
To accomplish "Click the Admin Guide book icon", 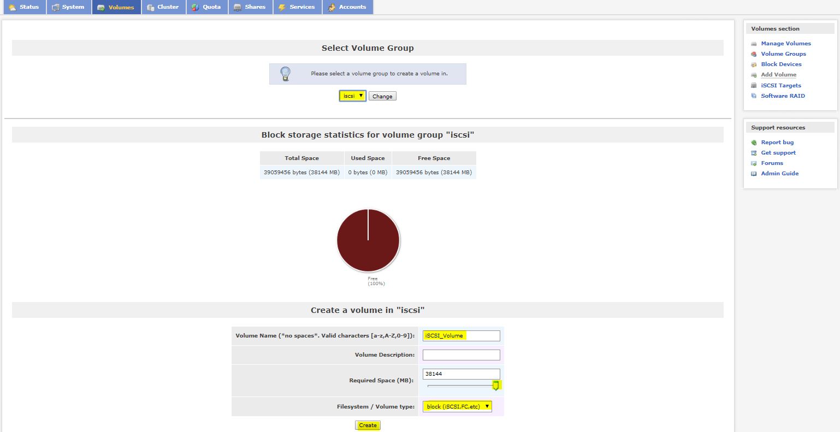I will [754, 174].
